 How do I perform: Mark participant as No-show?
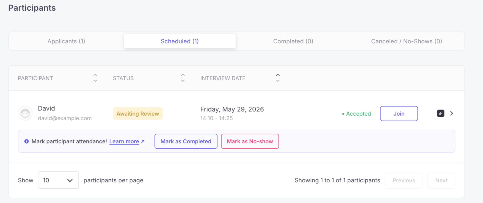point(250,141)
